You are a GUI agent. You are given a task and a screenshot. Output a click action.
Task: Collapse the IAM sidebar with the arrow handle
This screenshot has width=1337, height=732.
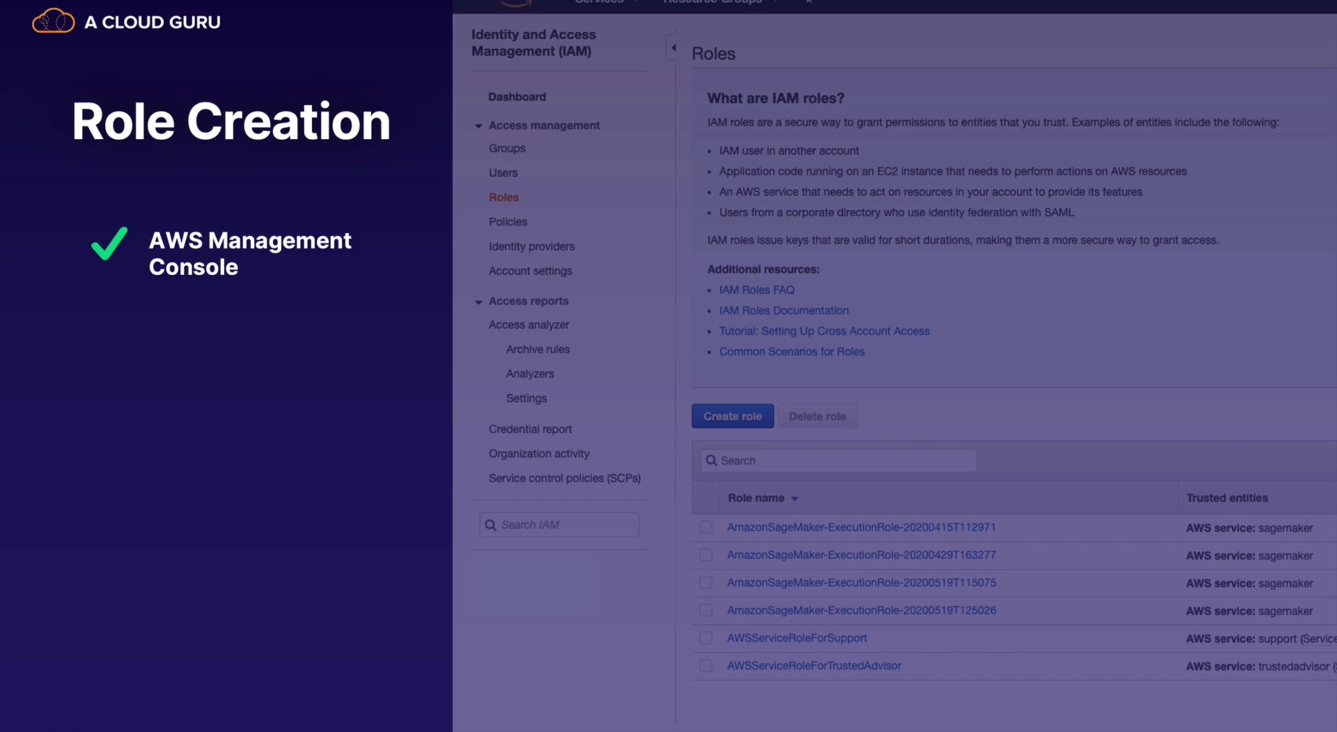click(x=673, y=47)
